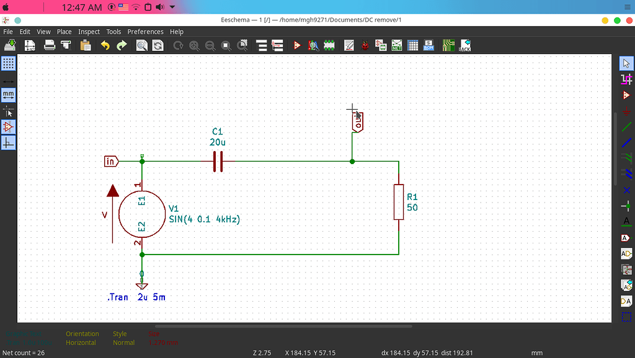Viewport: 635px width, 358px height.
Task: Toggle the grid display
Action: pyautogui.click(x=8, y=63)
